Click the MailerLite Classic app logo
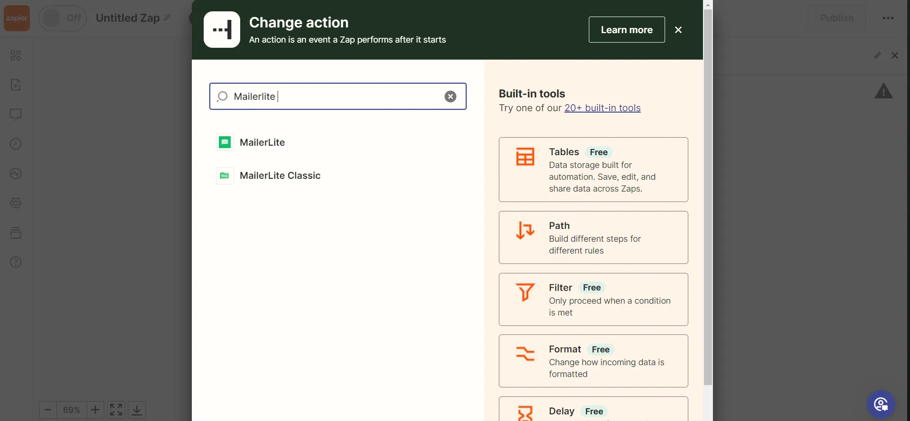This screenshot has height=421, width=910. [x=225, y=175]
